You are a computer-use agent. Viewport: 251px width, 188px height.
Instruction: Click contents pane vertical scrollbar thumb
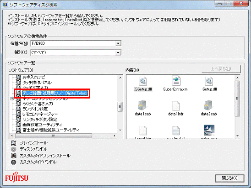pos(237,99)
